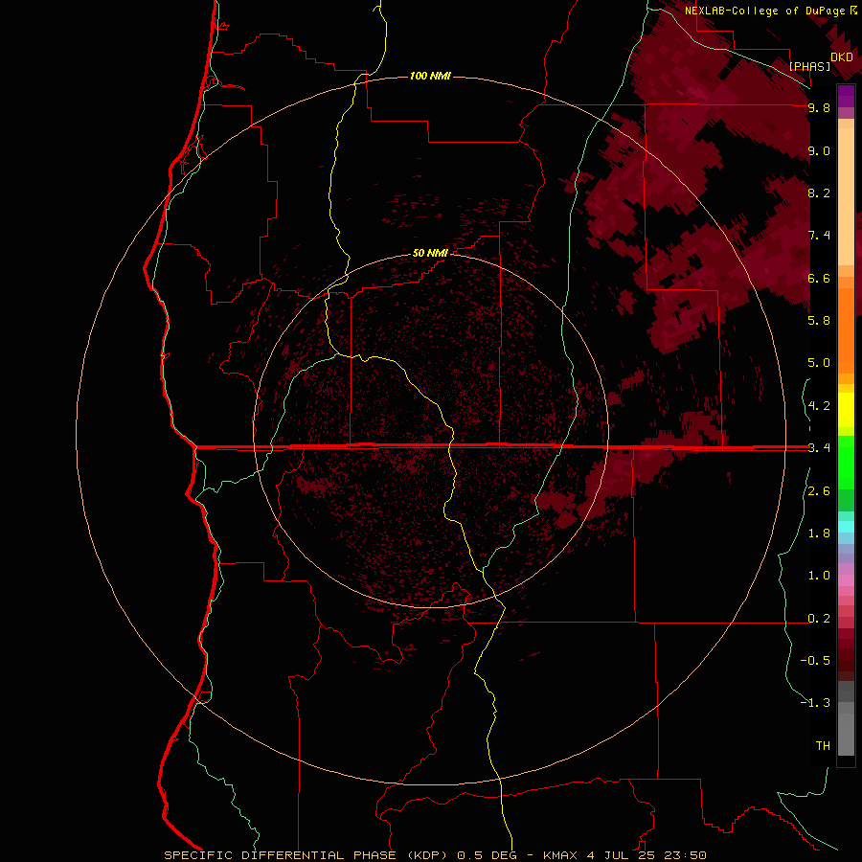Click the 50 NMI range ring label

(x=430, y=253)
